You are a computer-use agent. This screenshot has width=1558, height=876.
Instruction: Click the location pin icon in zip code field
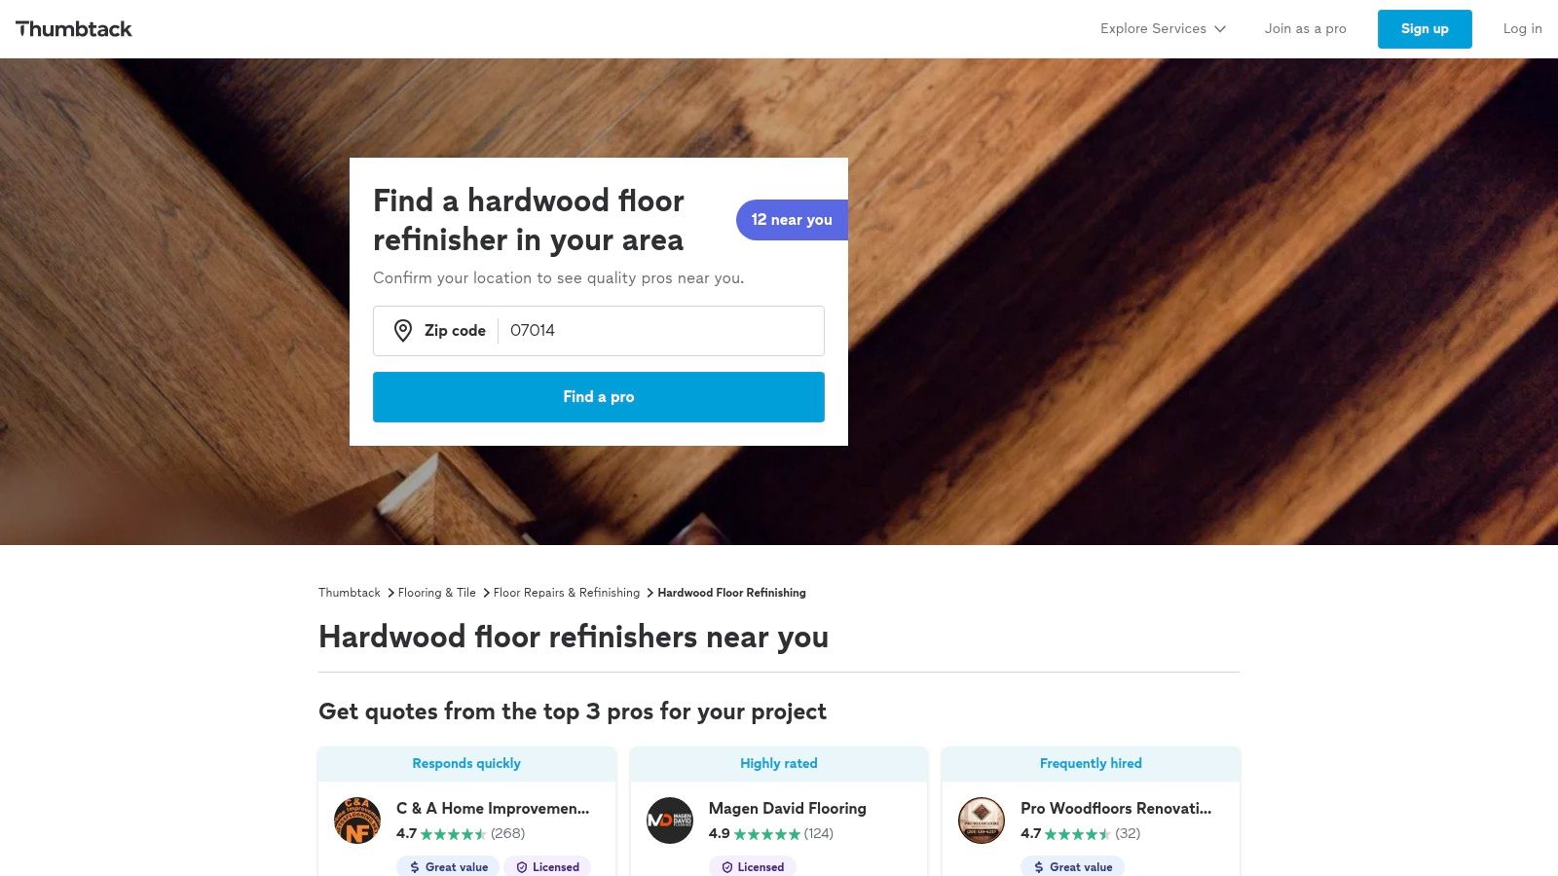coord(403,331)
